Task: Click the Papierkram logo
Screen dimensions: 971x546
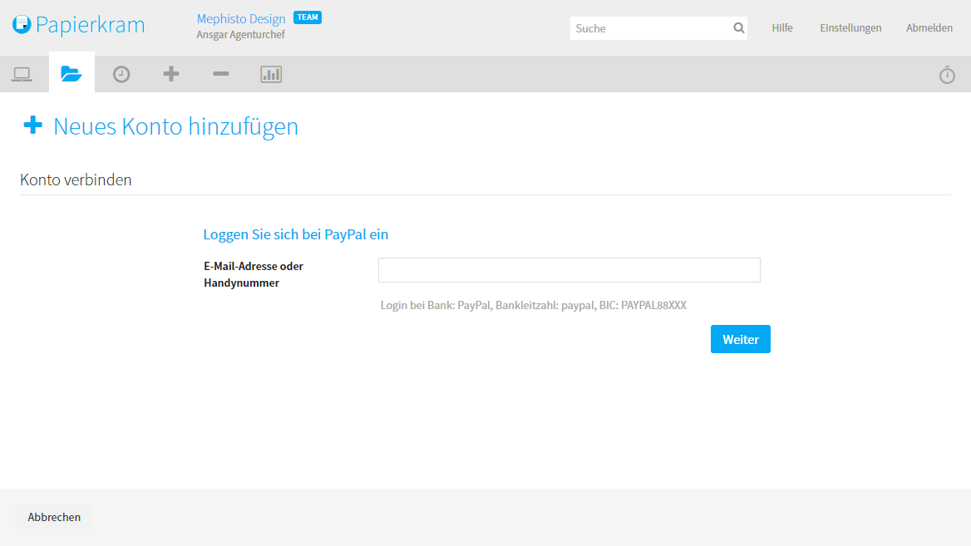Action: (x=79, y=25)
